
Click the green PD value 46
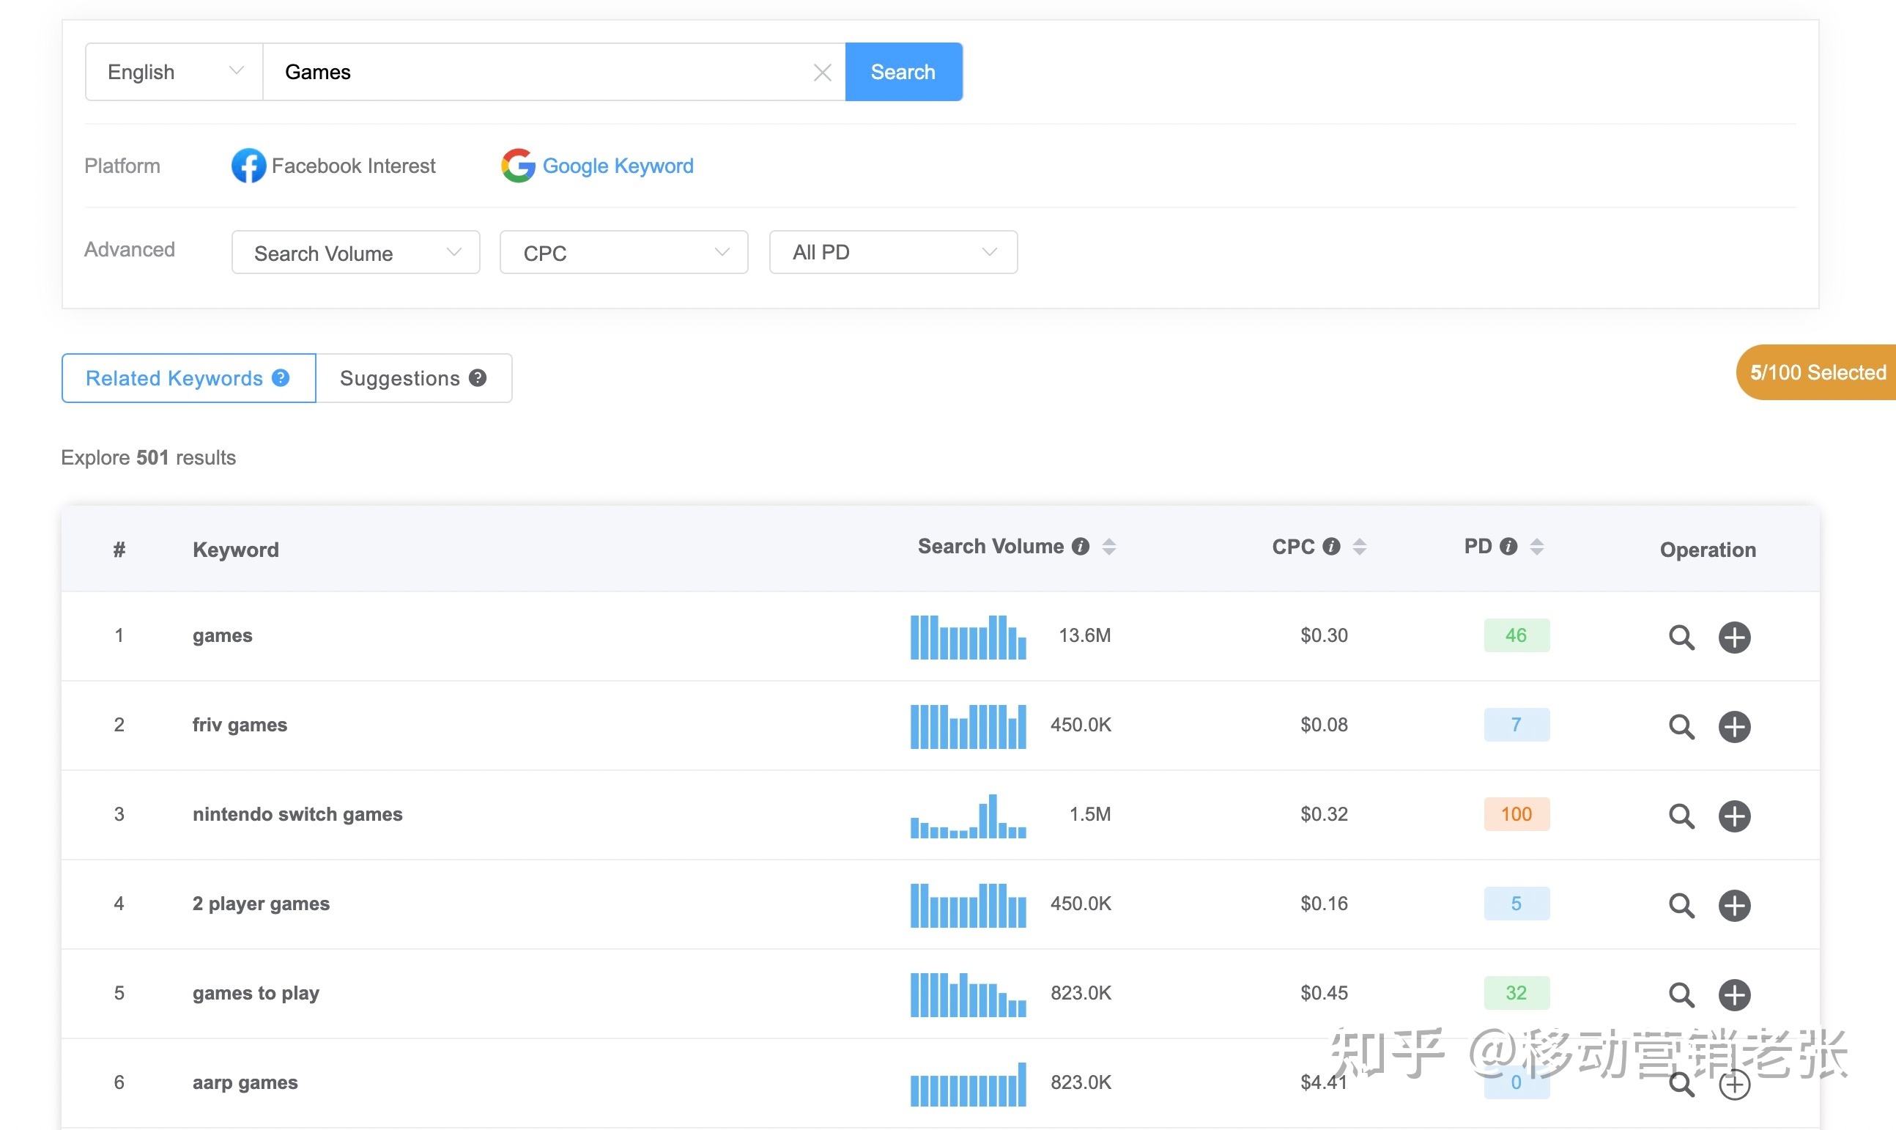click(x=1517, y=635)
